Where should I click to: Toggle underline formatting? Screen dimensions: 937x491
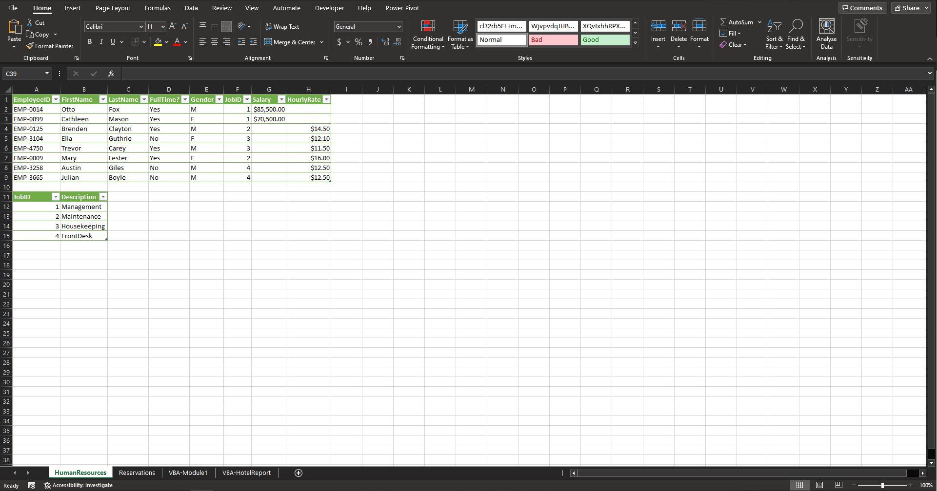pos(113,42)
